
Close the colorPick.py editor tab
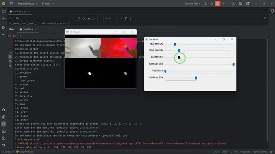point(29,12)
